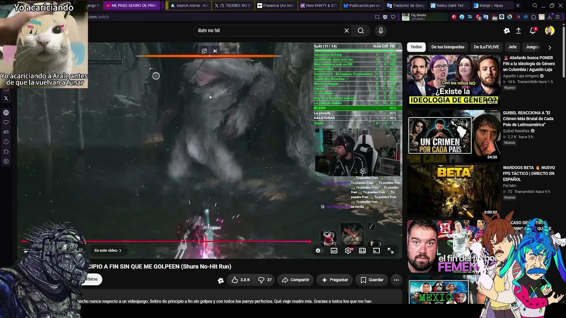Select the 'Jefe' filter chip
The image size is (566, 318).
pyautogui.click(x=512, y=47)
